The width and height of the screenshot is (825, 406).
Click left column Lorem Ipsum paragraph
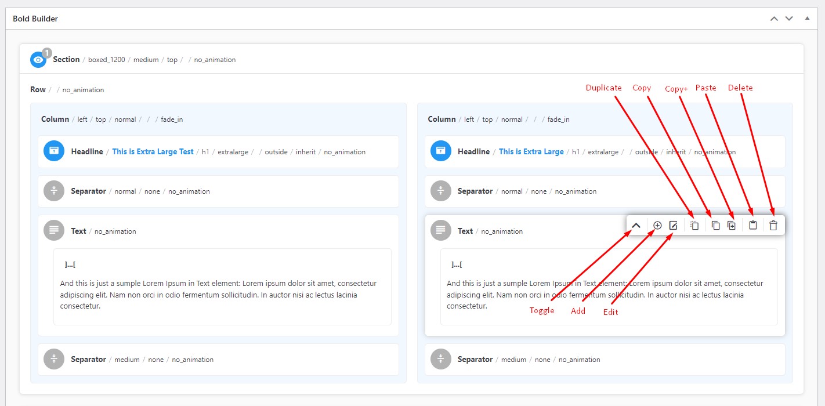pyautogui.click(x=218, y=295)
